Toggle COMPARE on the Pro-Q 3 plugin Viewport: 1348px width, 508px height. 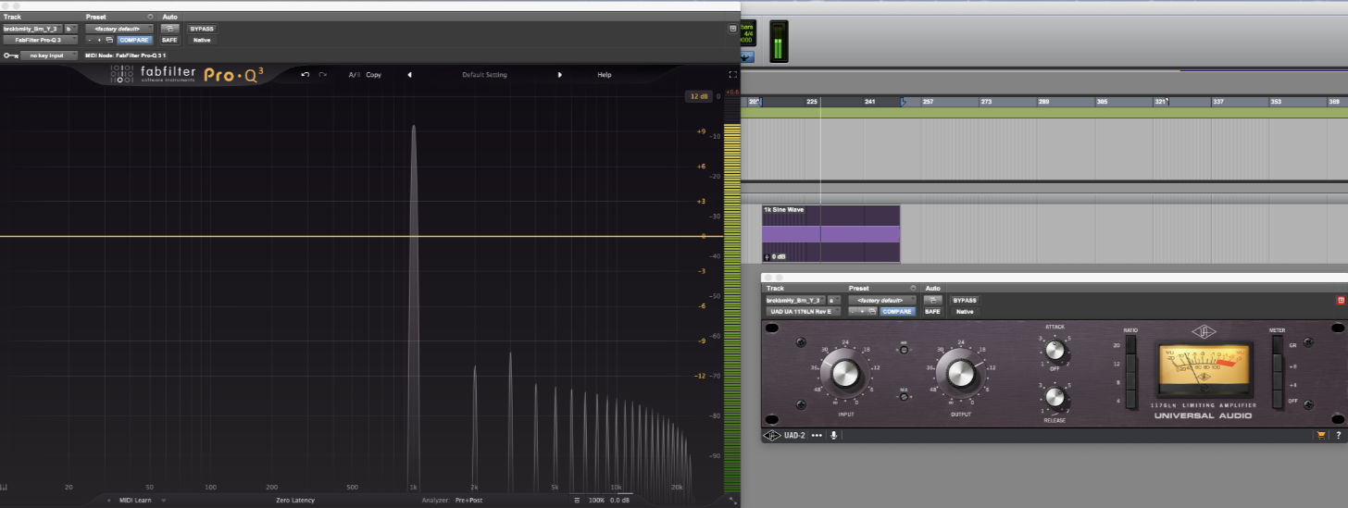(x=135, y=40)
